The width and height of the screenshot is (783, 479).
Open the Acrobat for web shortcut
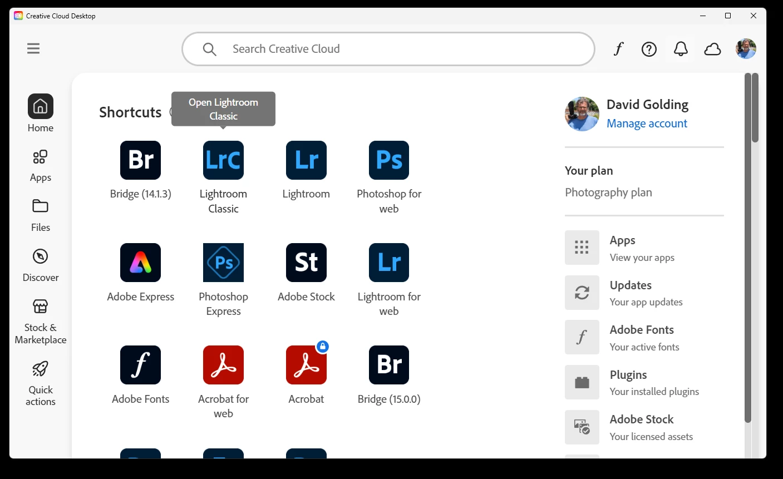tap(223, 365)
